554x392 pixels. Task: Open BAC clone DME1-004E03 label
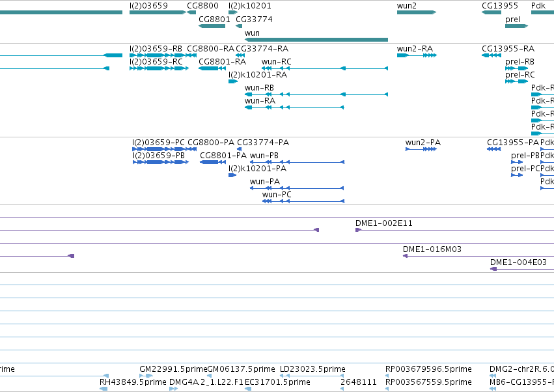click(x=518, y=262)
